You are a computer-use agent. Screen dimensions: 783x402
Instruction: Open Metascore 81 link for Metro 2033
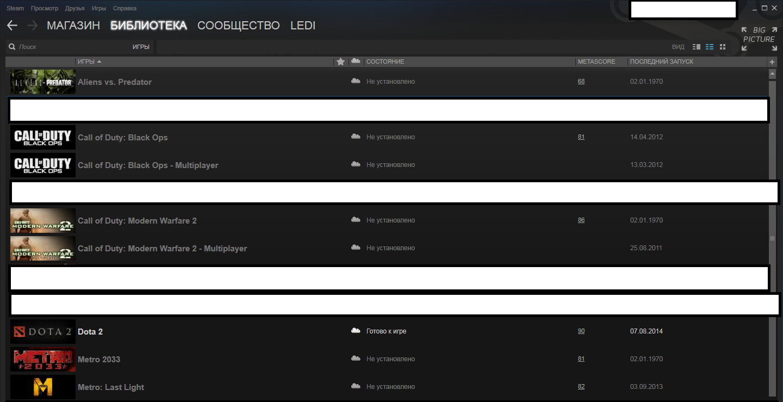[581, 359]
